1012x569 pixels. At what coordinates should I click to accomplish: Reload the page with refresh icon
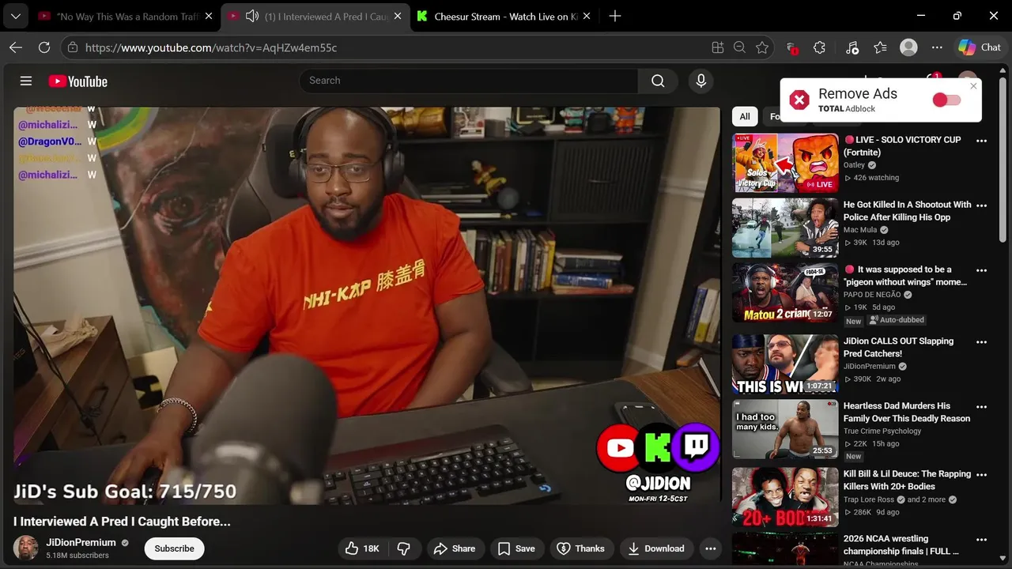pyautogui.click(x=44, y=47)
